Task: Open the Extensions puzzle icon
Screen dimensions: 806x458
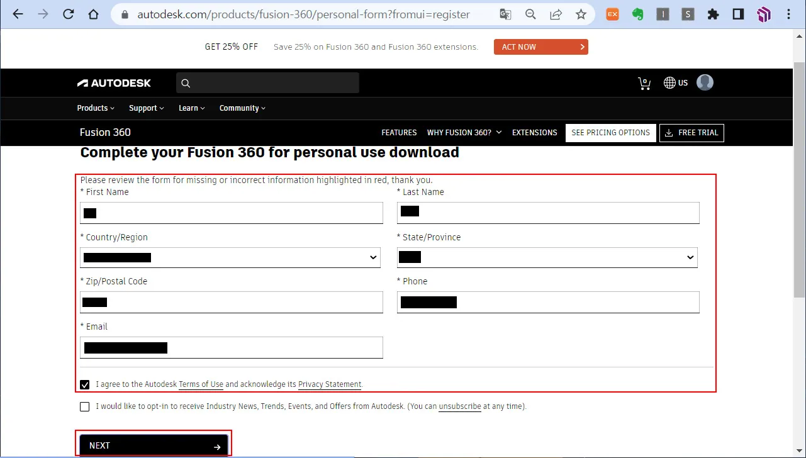Action: pyautogui.click(x=713, y=14)
